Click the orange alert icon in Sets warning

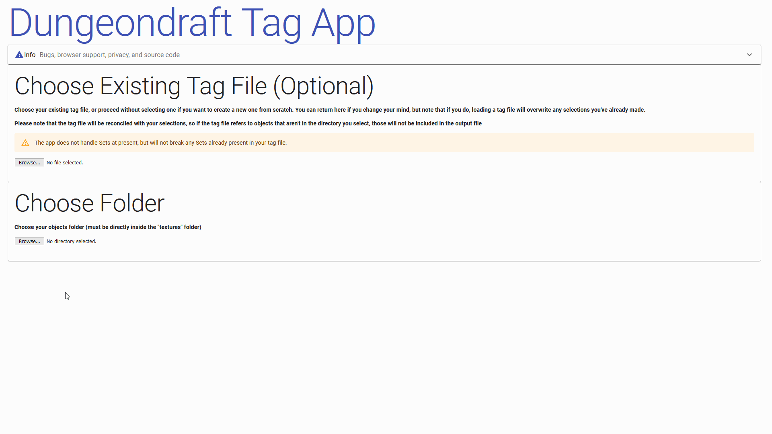click(x=25, y=143)
